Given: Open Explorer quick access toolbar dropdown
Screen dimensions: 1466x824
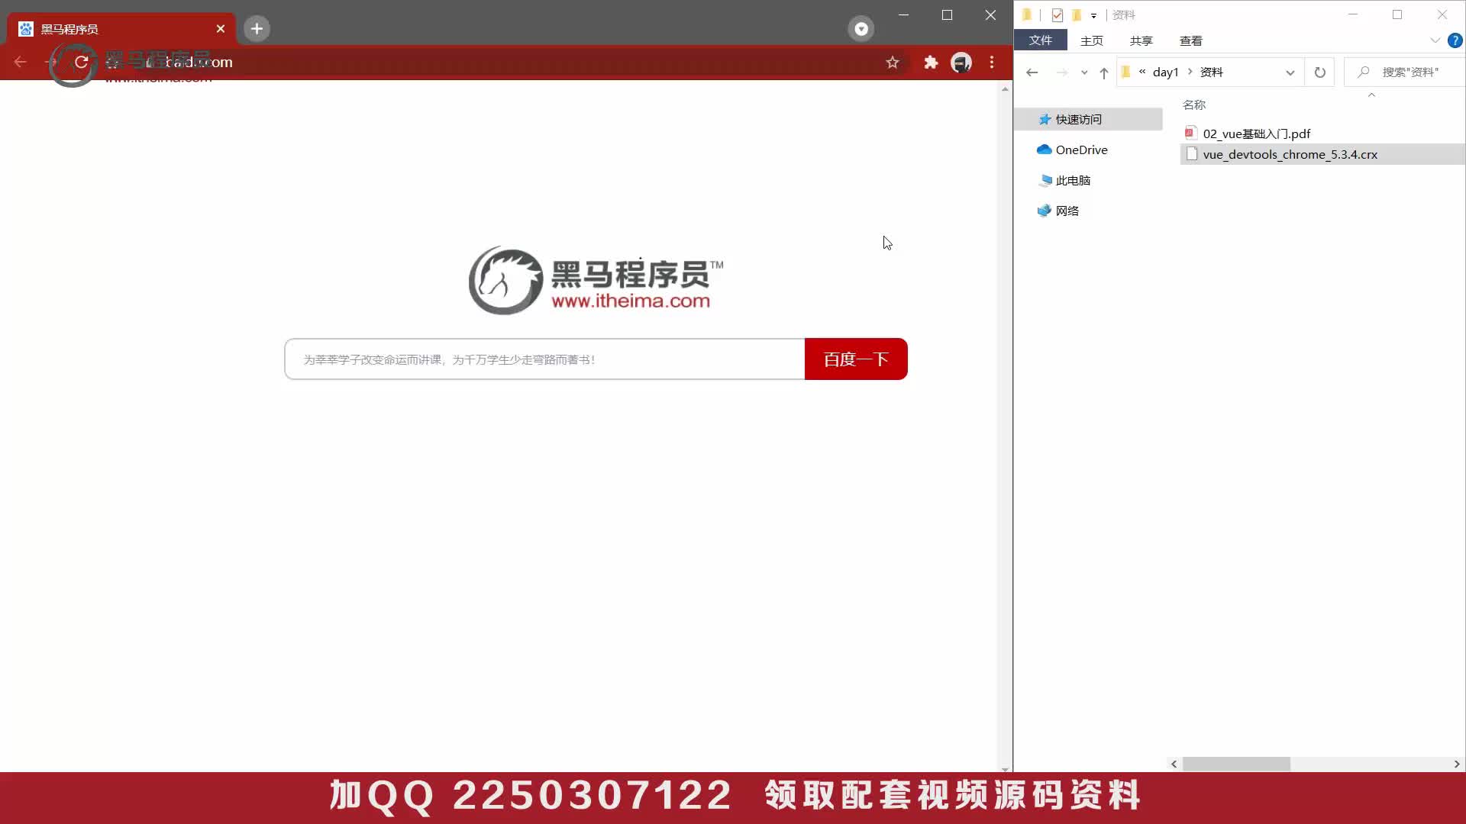Looking at the screenshot, I should [1093, 15].
